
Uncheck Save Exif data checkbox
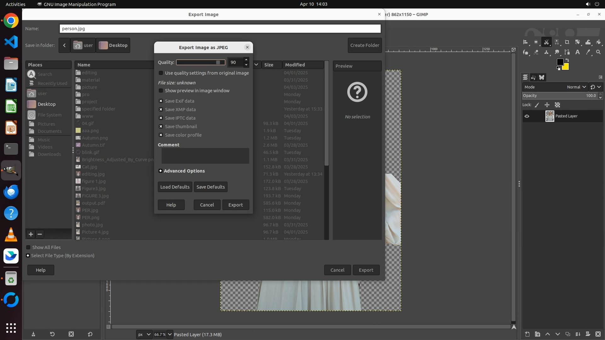point(161,101)
